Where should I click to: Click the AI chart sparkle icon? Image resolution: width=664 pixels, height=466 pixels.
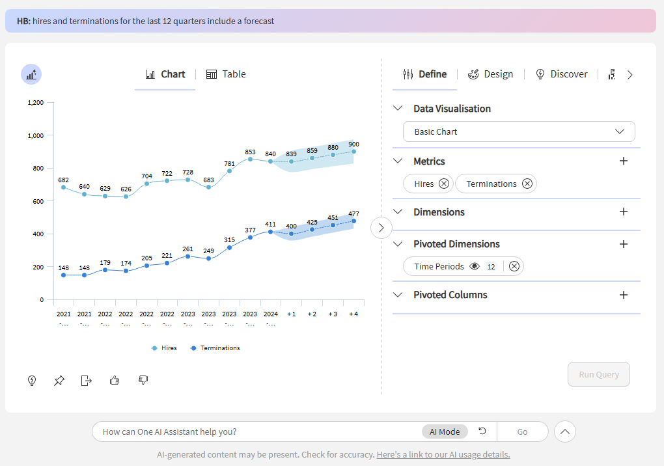click(x=31, y=75)
